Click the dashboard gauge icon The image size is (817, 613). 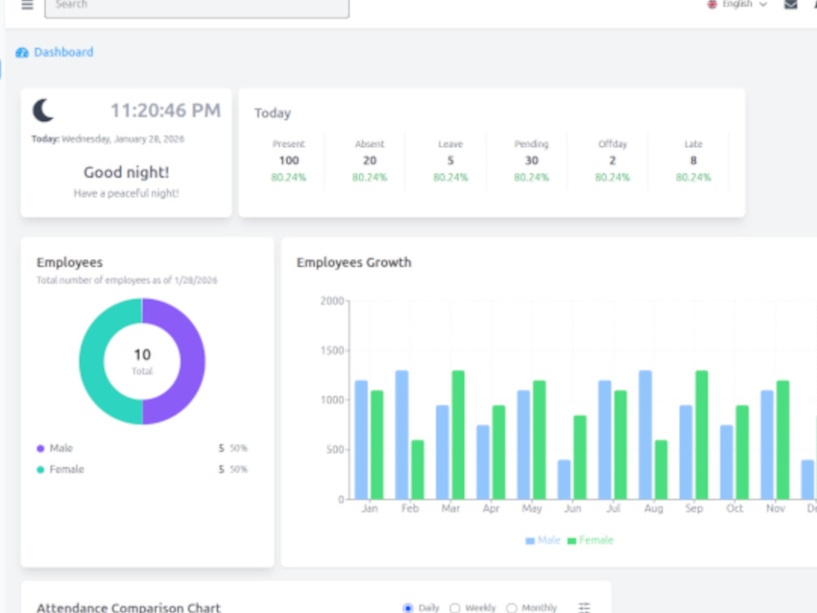[x=22, y=52]
